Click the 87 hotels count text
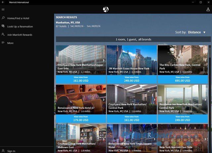This screenshot has height=153, width=212. point(61,26)
